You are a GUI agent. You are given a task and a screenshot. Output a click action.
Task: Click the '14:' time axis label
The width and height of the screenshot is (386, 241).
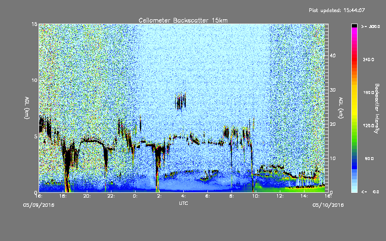304,196
